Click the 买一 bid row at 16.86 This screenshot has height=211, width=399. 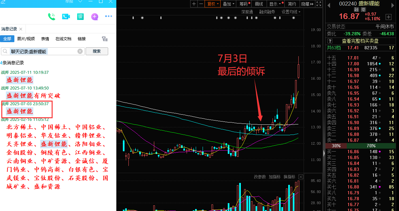click(361, 152)
